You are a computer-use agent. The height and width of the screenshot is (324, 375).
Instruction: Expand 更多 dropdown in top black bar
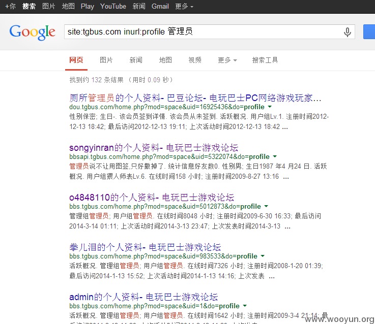click(184, 6)
